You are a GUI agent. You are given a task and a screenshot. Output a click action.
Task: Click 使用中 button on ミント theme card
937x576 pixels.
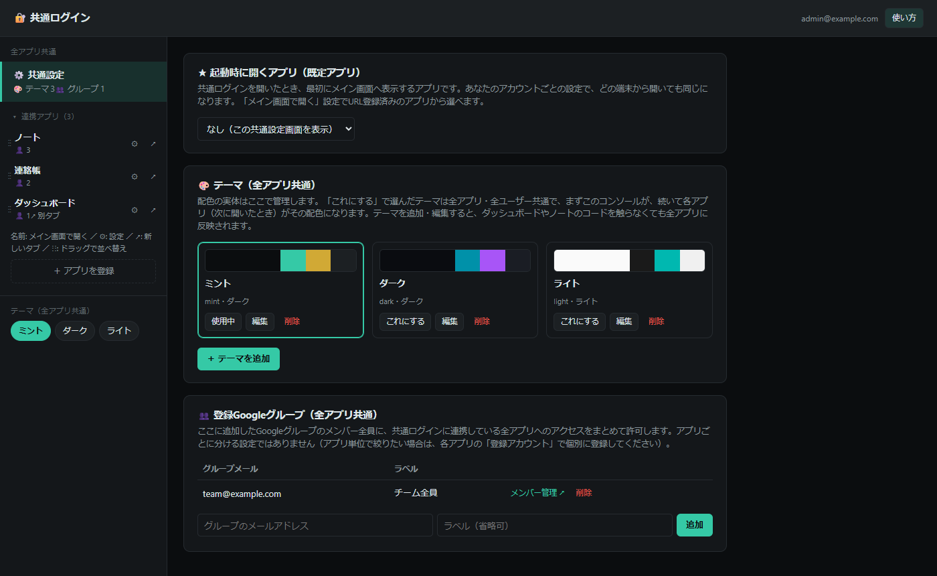(223, 321)
